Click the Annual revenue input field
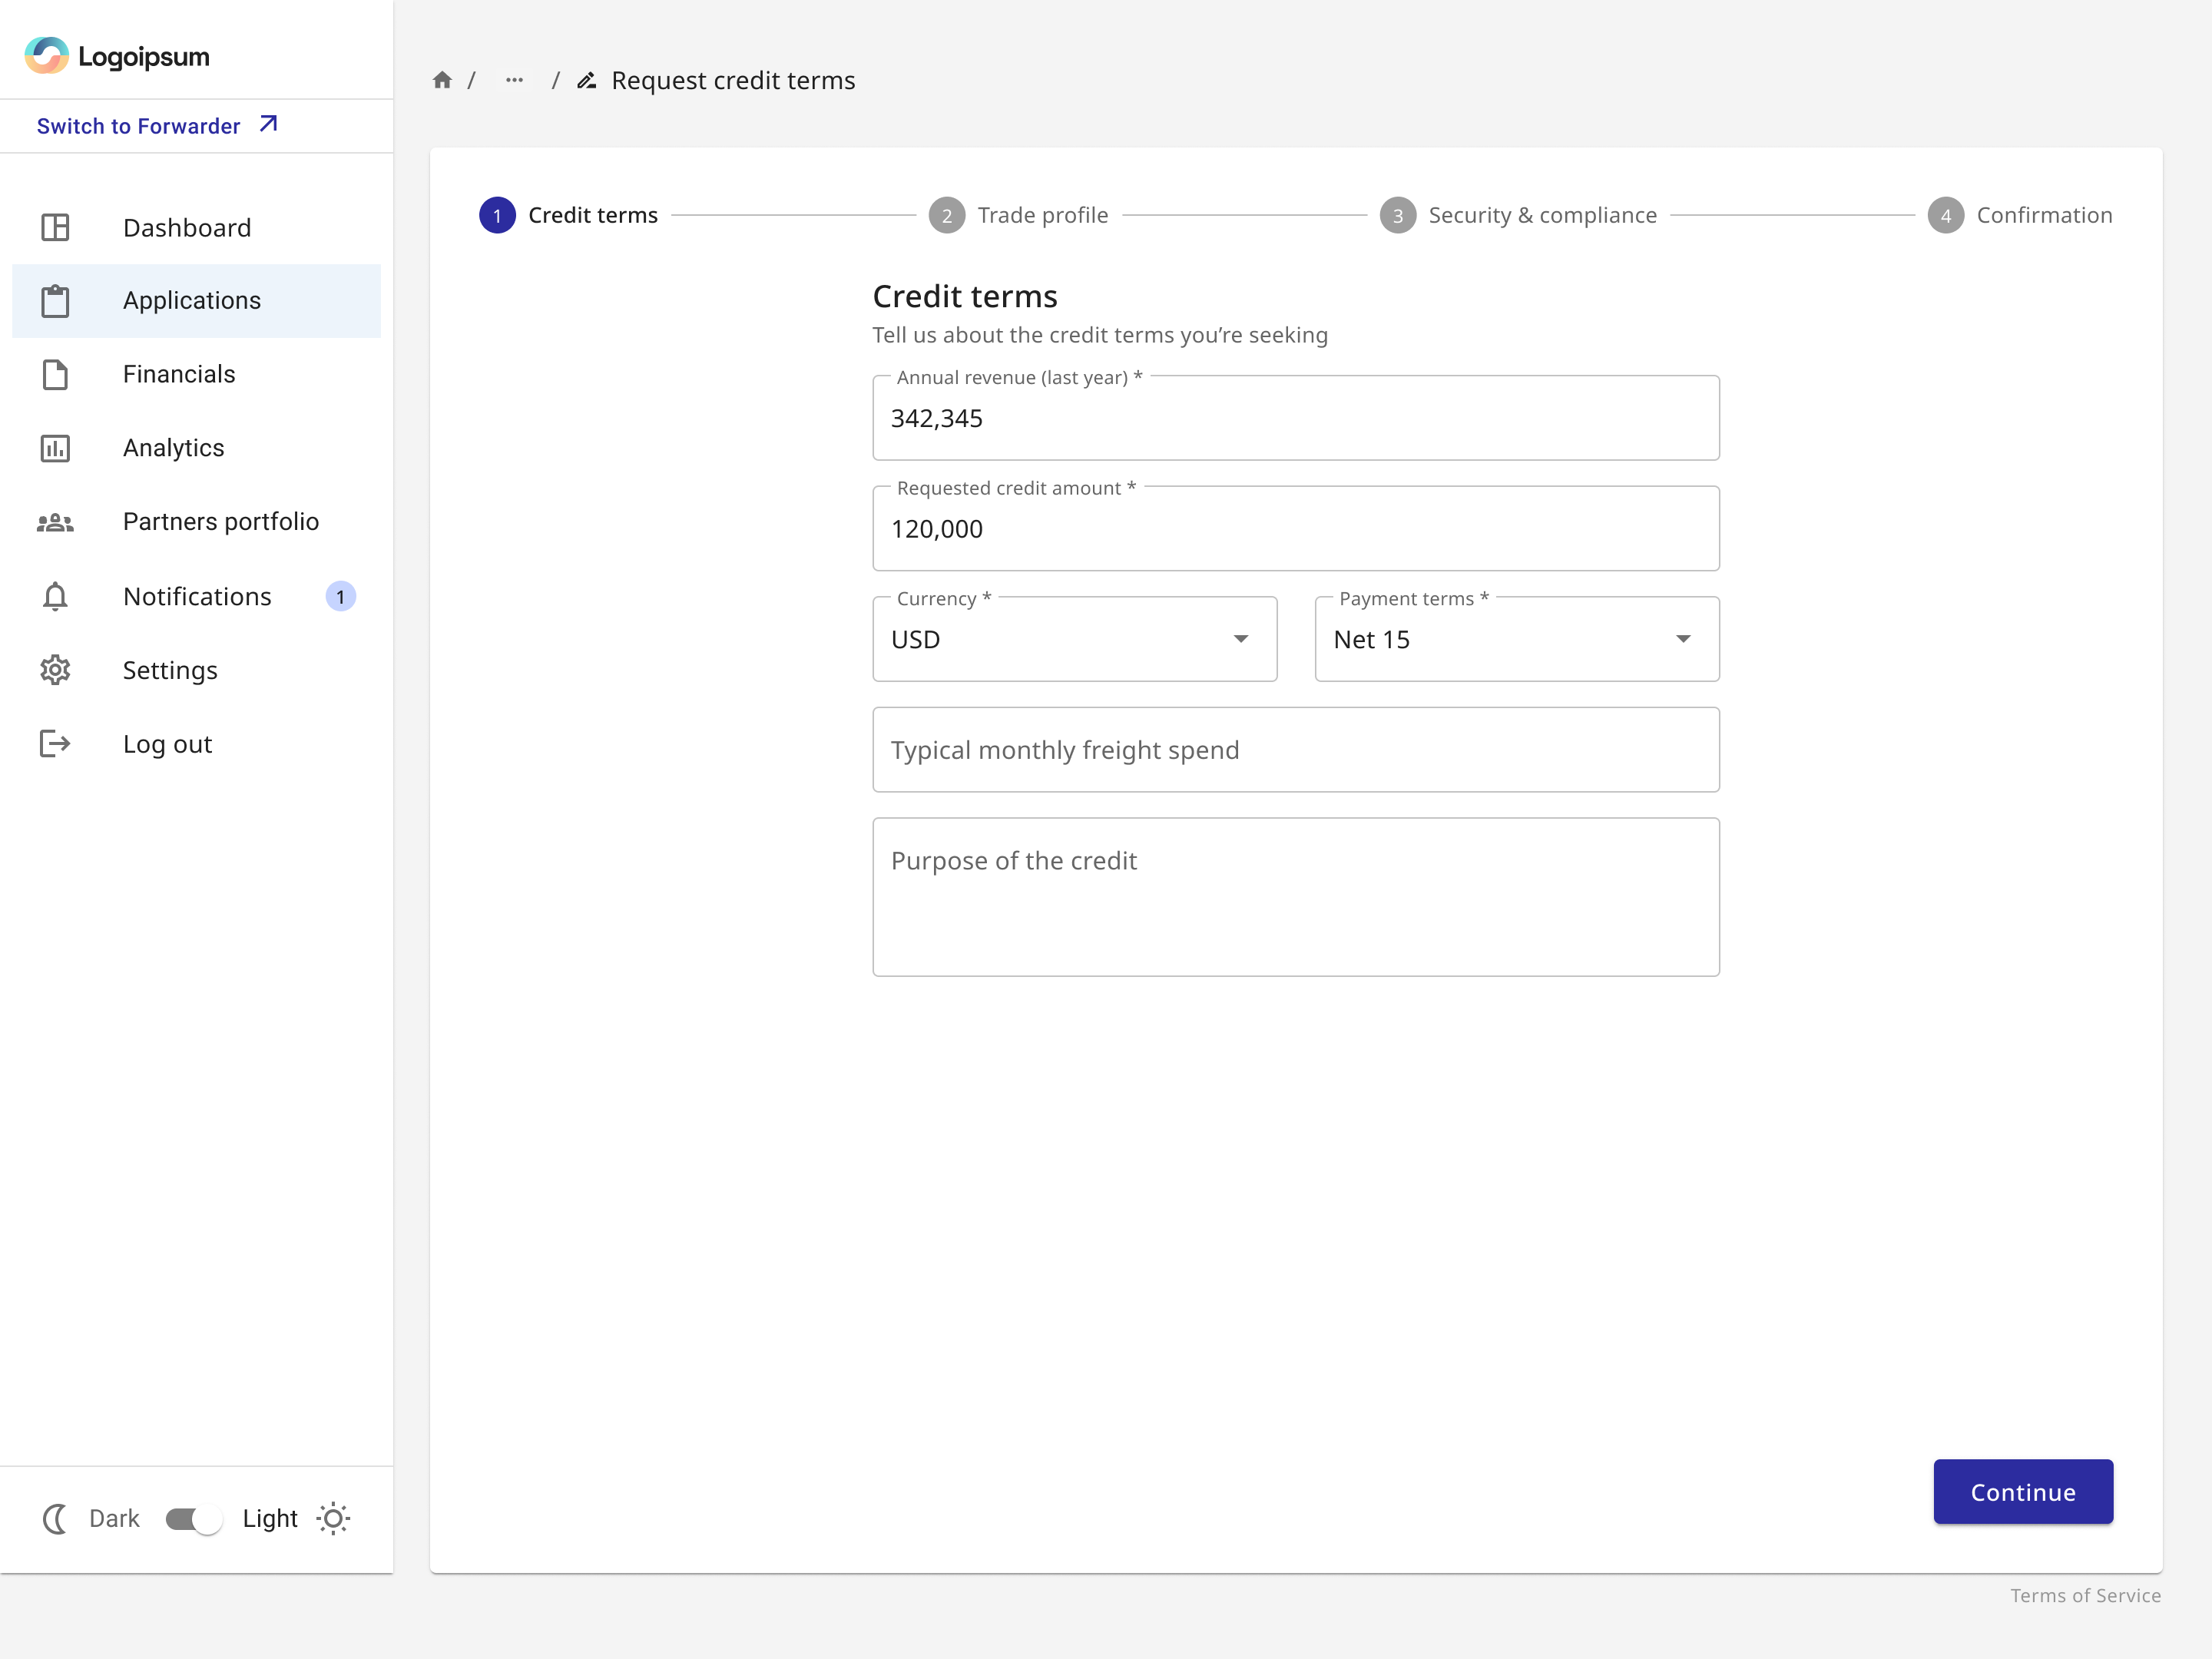This screenshot has height=1659, width=2212. [1296, 418]
